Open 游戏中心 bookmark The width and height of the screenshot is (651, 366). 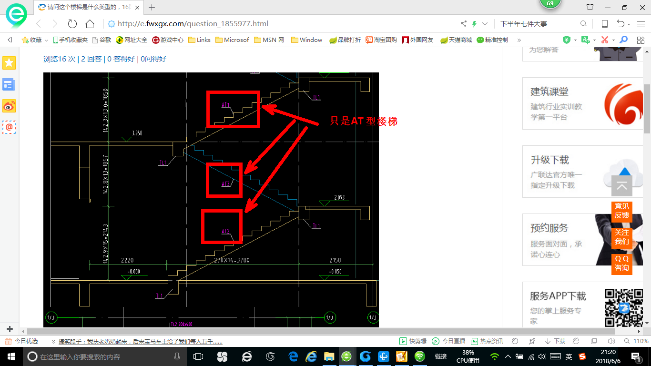[x=168, y=40]
